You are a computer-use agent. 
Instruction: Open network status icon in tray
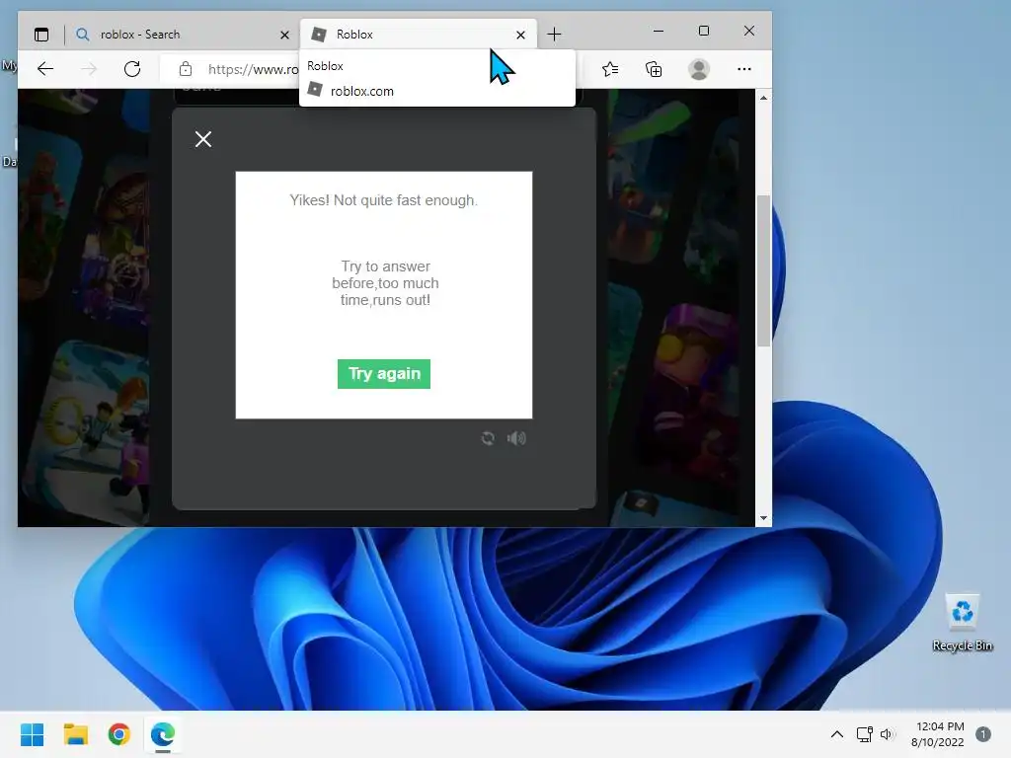(864, 734)
